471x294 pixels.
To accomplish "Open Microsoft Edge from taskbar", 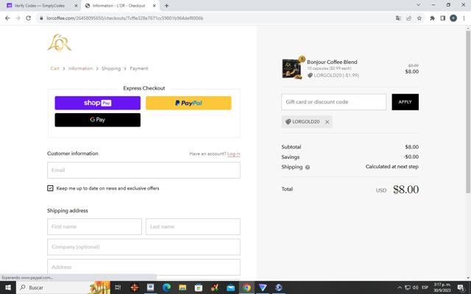I will (166, 287).
